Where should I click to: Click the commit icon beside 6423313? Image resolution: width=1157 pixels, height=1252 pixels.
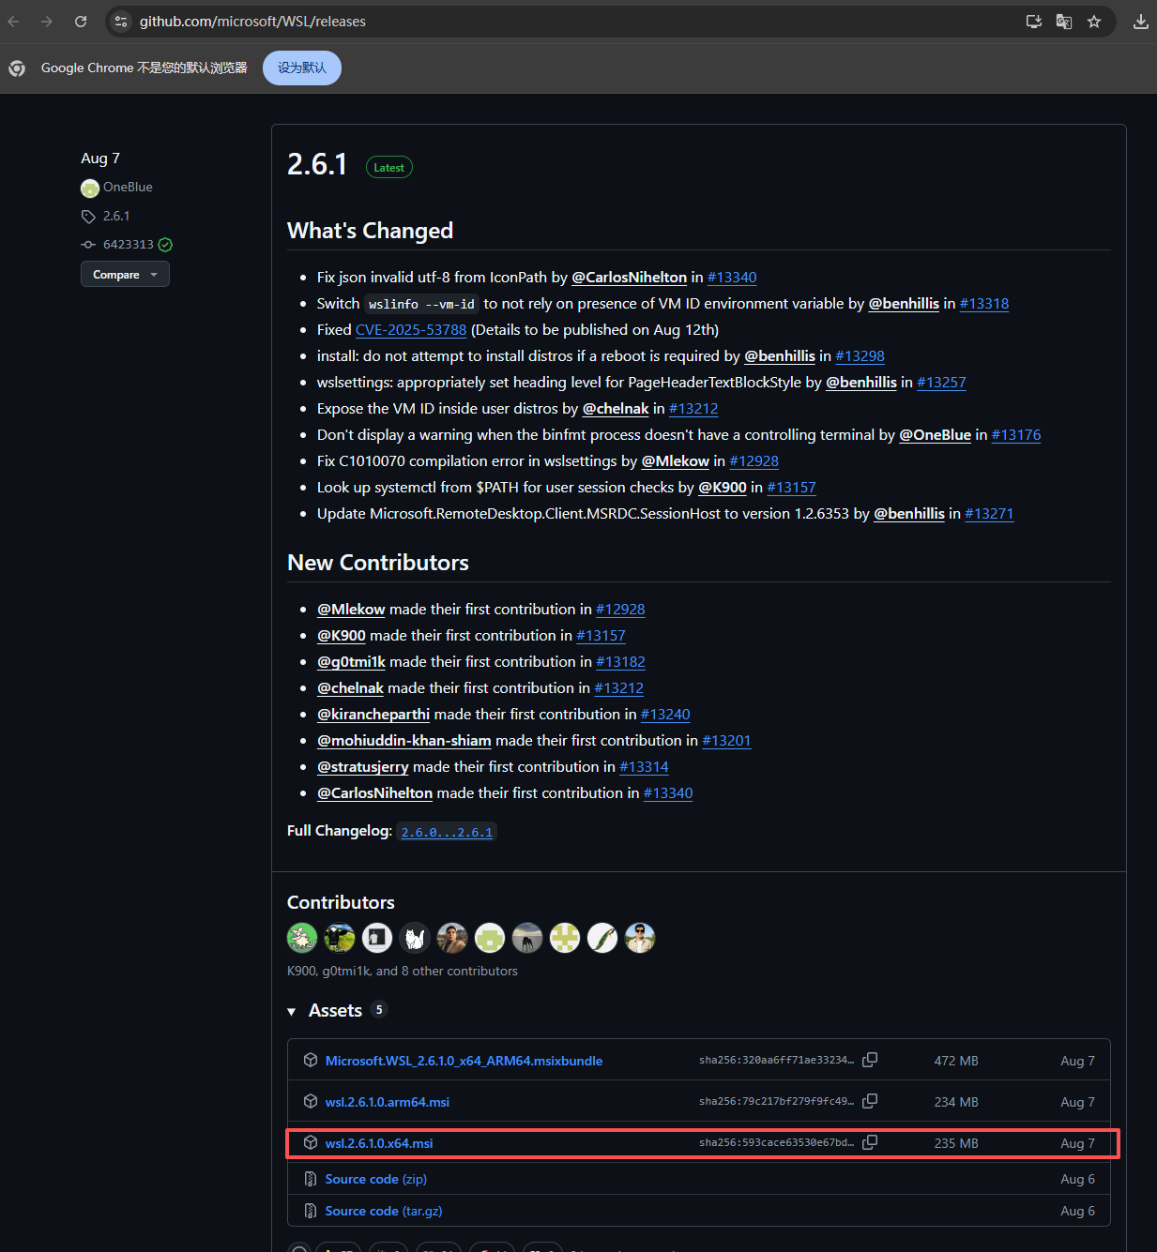click(88, 245)
